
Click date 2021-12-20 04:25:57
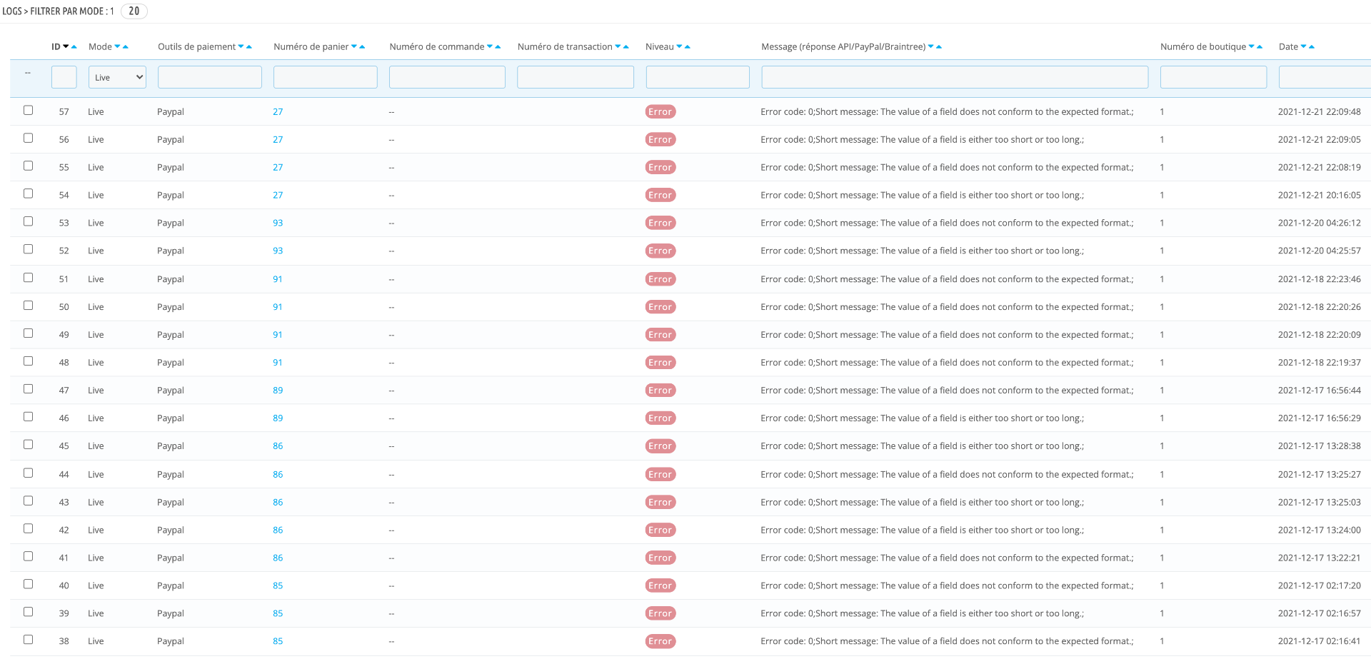tap(1320, 251)
